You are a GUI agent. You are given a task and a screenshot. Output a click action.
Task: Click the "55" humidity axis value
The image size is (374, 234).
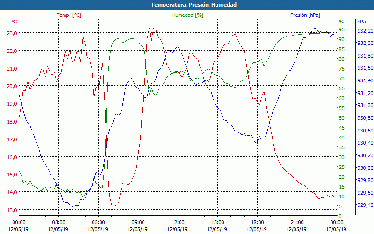click(342, 108)
